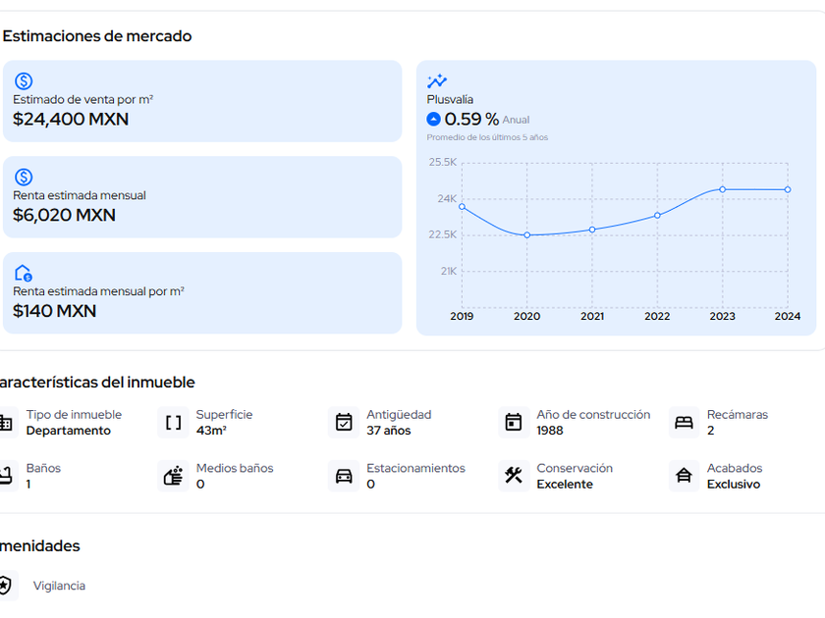Image resolution: width=825 pixels, height=618 pixels.
Task: Click the Plusvalía sparkline trend icon
Action: click(x=437, y=81)
